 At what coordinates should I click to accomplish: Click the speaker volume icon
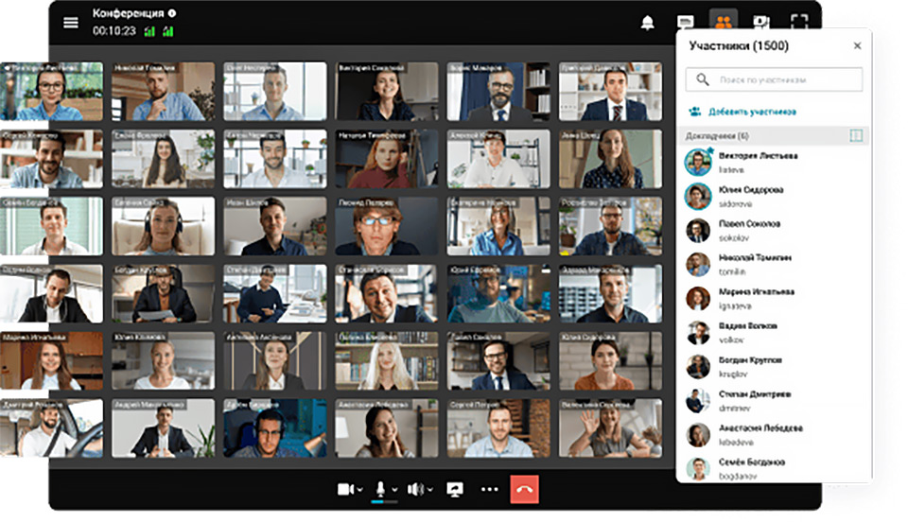414,489
